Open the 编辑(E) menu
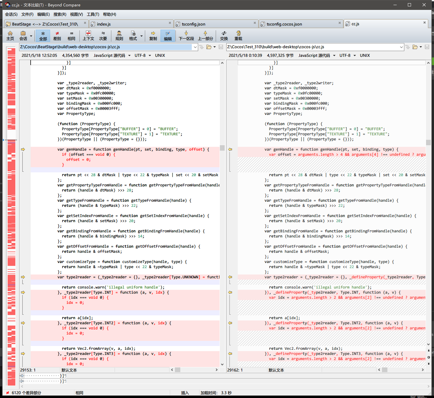 (x=43, y=14)
